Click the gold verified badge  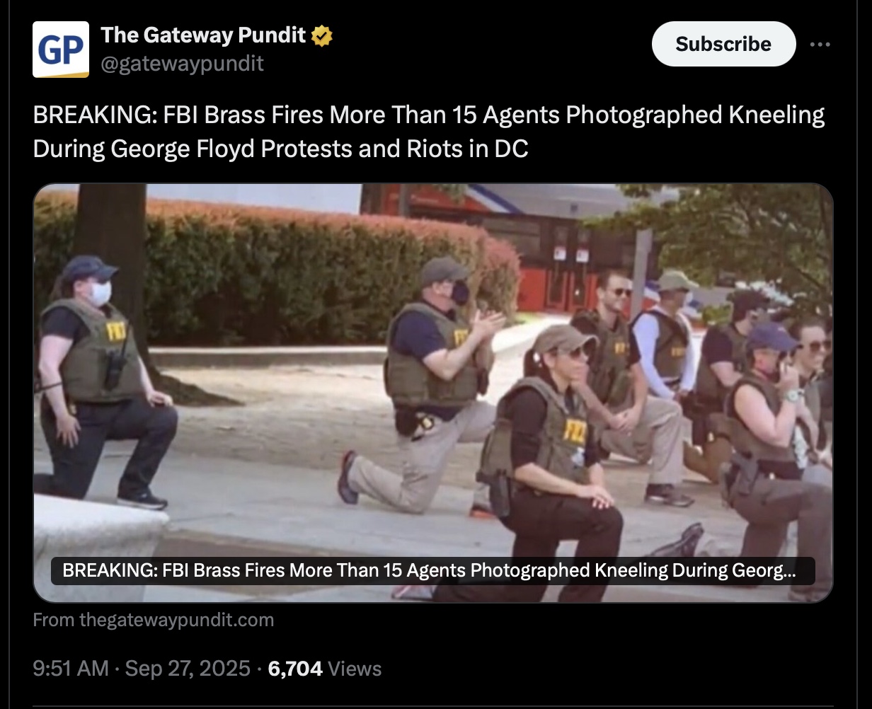[x=323, y=35]
